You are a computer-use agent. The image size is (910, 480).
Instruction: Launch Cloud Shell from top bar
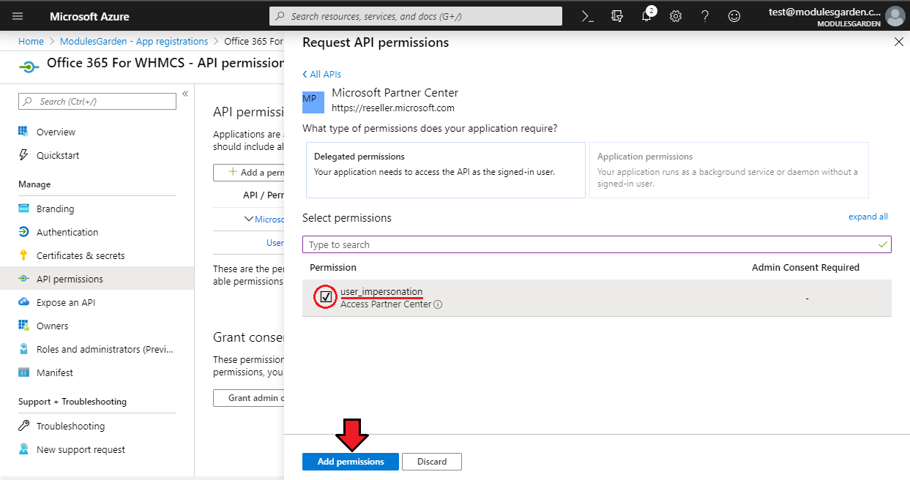587,16
